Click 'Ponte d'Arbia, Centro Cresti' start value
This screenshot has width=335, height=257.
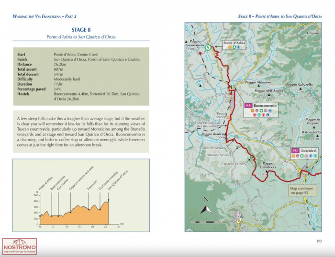[x=76, y=54]
